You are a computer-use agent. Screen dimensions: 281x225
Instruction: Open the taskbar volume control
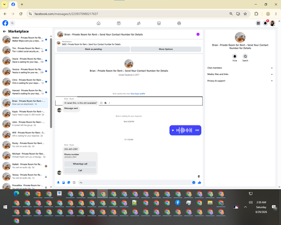251,202
